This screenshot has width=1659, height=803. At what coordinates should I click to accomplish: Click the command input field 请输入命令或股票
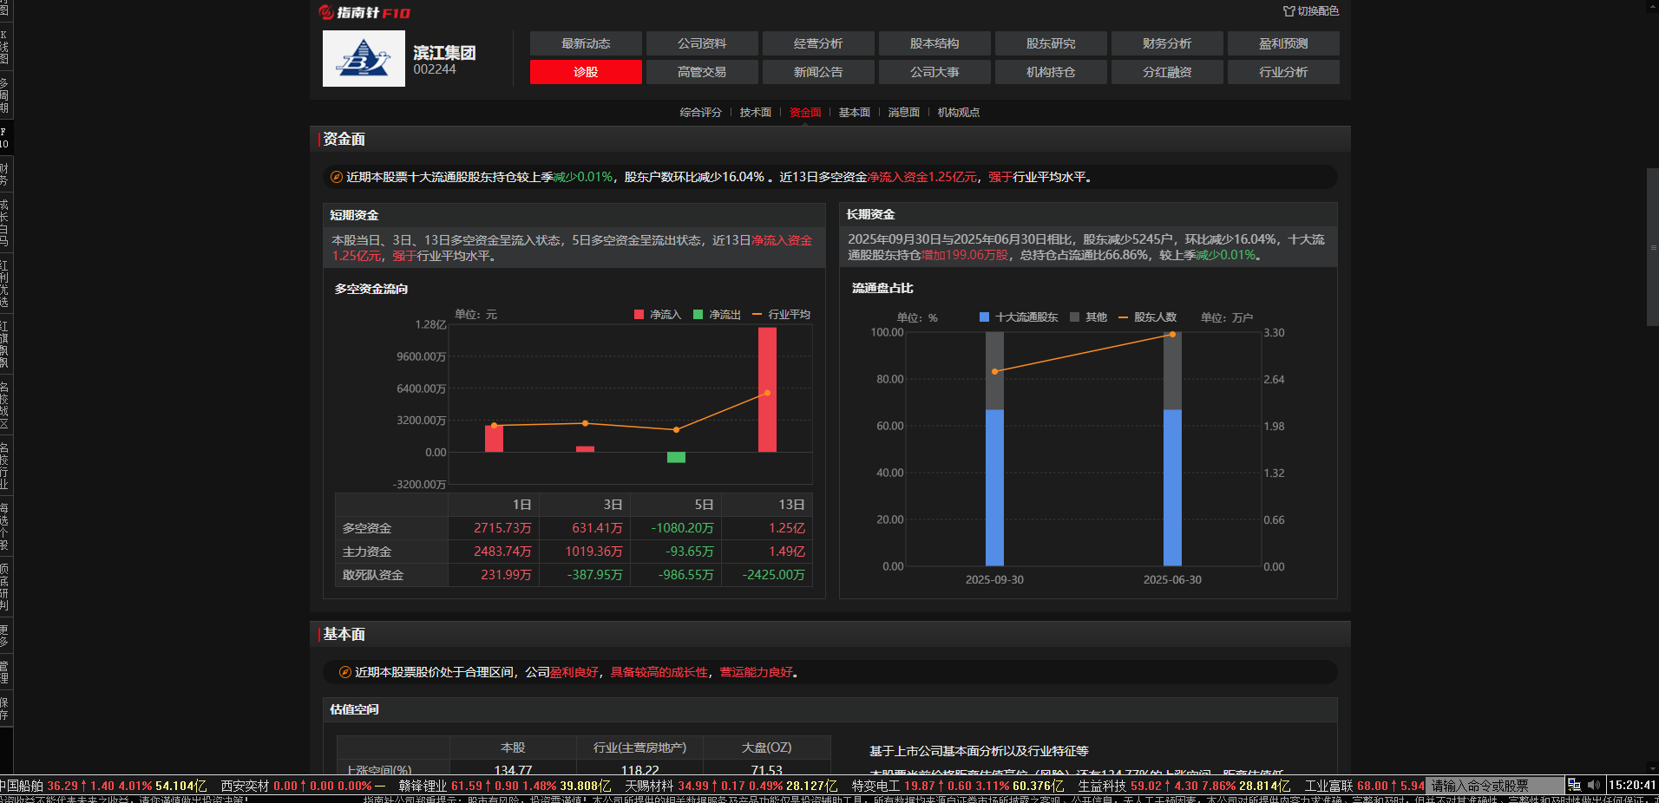(1495, 786)
